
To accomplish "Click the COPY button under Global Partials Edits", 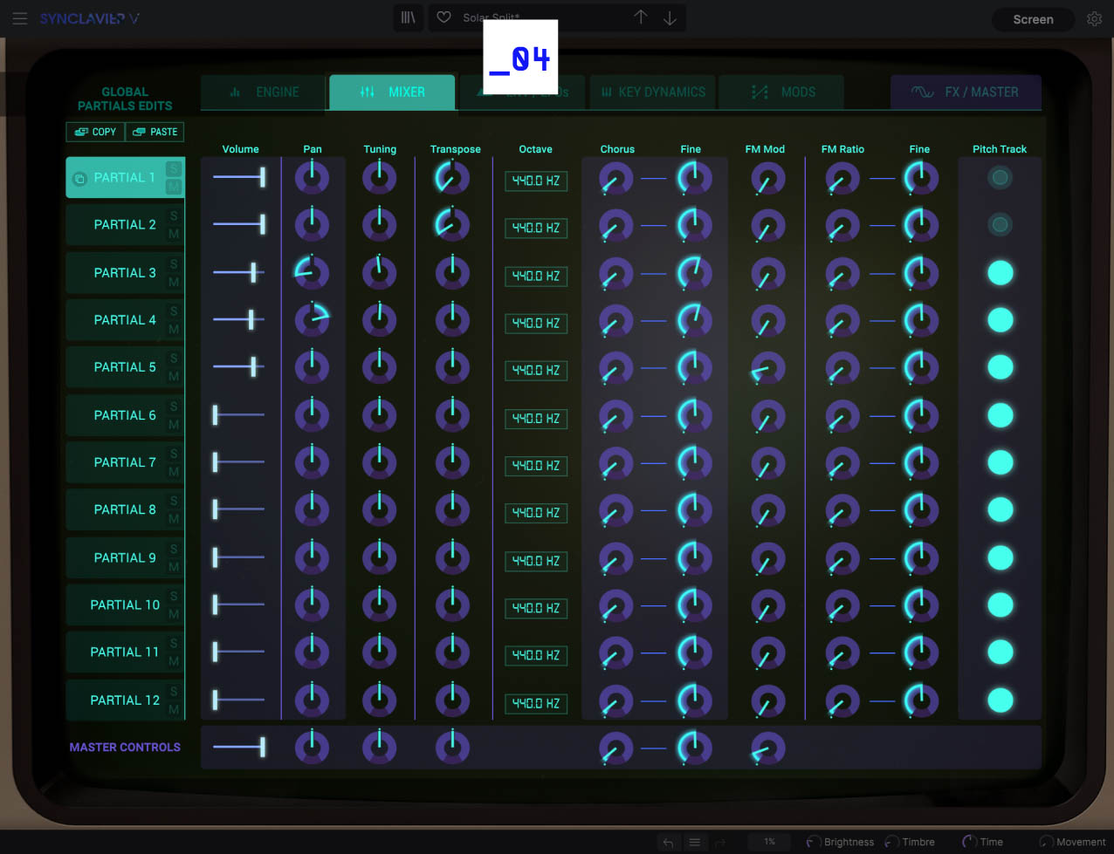I will coord(94,132).
